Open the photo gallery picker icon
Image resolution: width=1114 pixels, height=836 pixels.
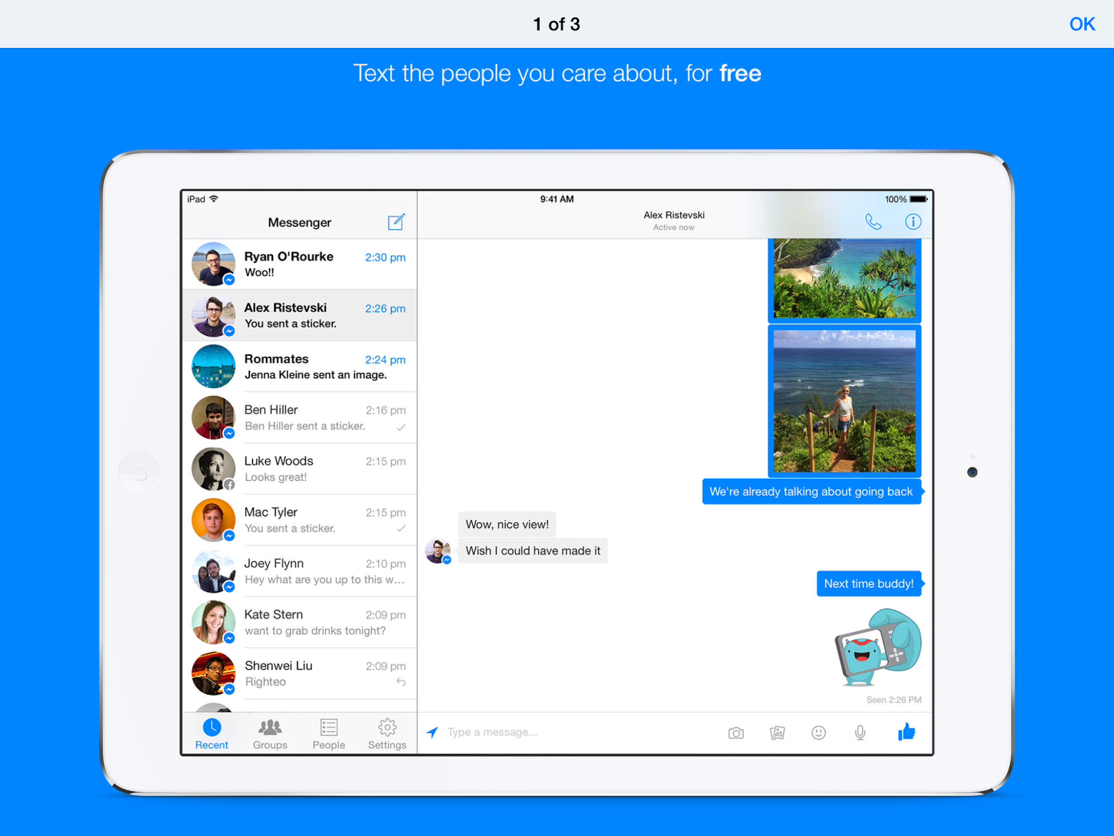[777, 733]
